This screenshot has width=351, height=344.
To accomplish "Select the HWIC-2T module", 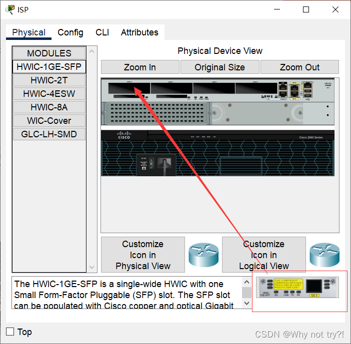I will point(49,80).
